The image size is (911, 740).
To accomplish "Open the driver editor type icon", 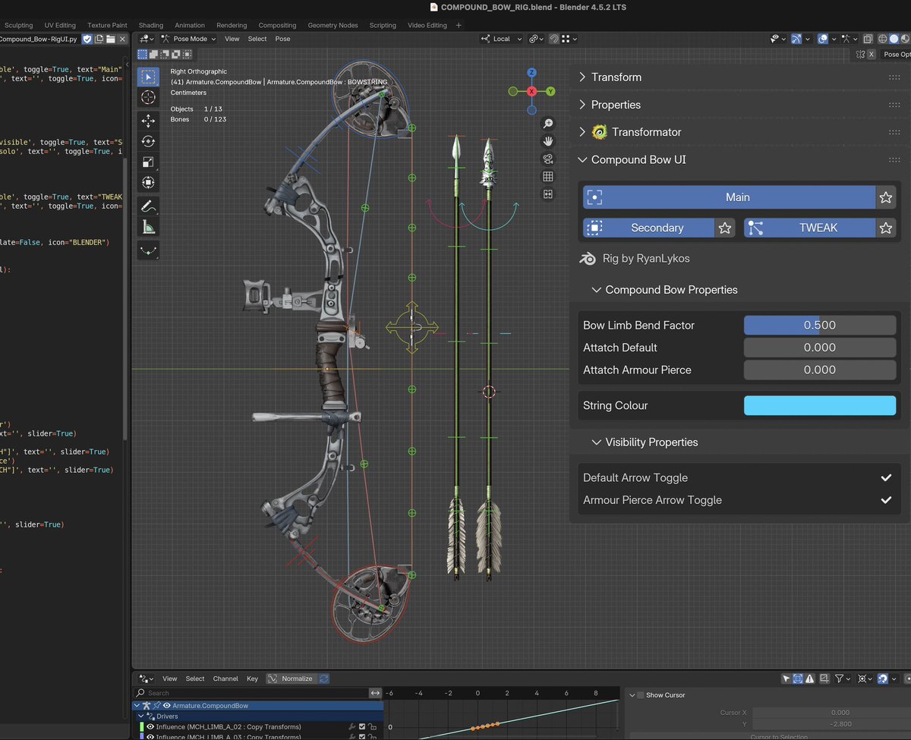I will [x=147, y=679].
